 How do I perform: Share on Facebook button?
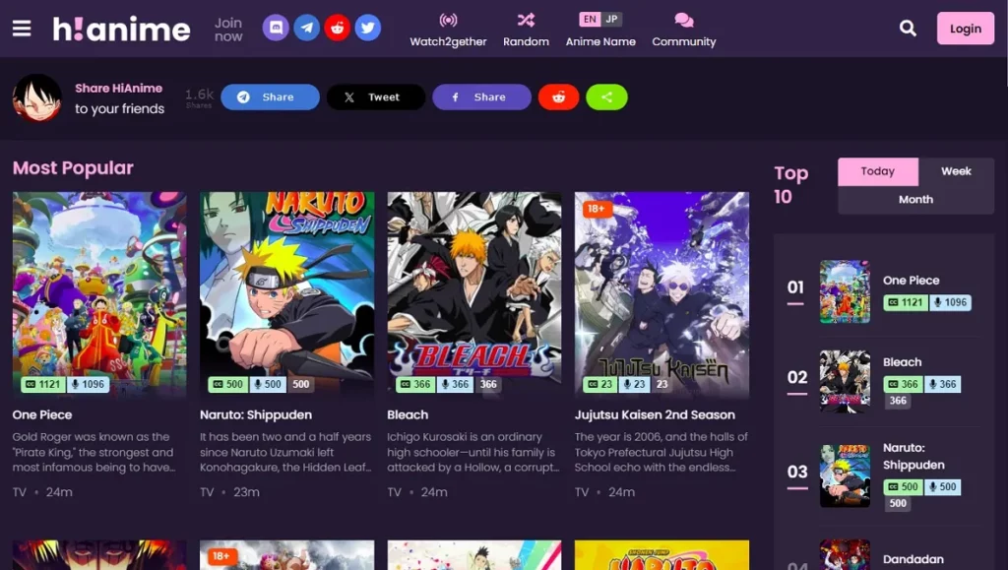481,97
